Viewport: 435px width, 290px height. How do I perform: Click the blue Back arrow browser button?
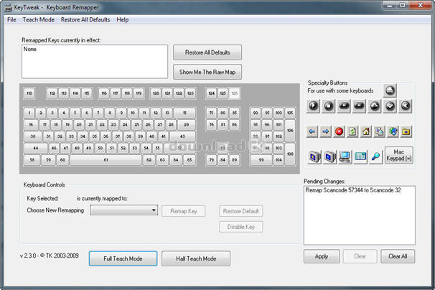coord(312,131)
